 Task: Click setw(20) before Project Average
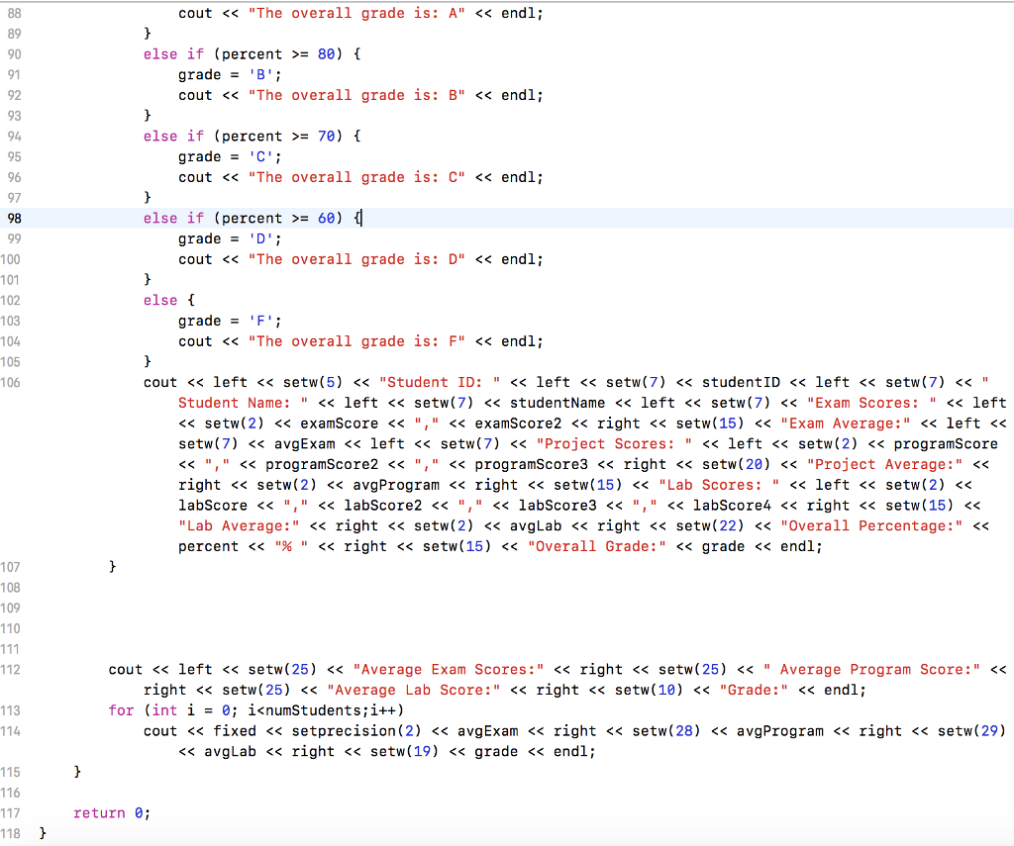tap(737, 465)
